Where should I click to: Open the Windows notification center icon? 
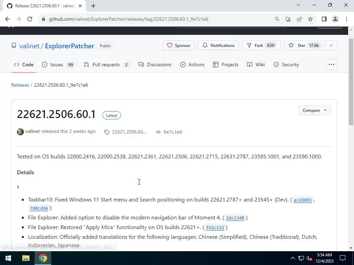coord(343,258)
